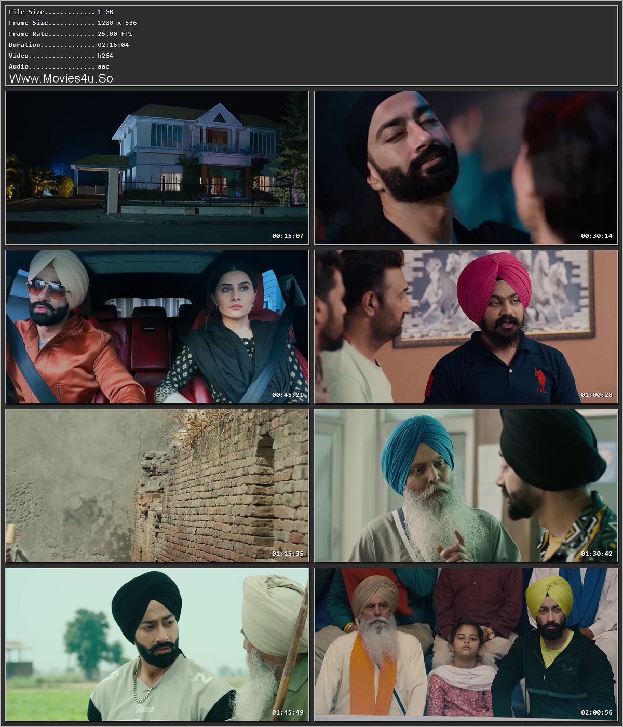Viewport: 623px width, 727px height.
Task: Click the 01:00:28 timestamp marker
Action: coord(596,394)
